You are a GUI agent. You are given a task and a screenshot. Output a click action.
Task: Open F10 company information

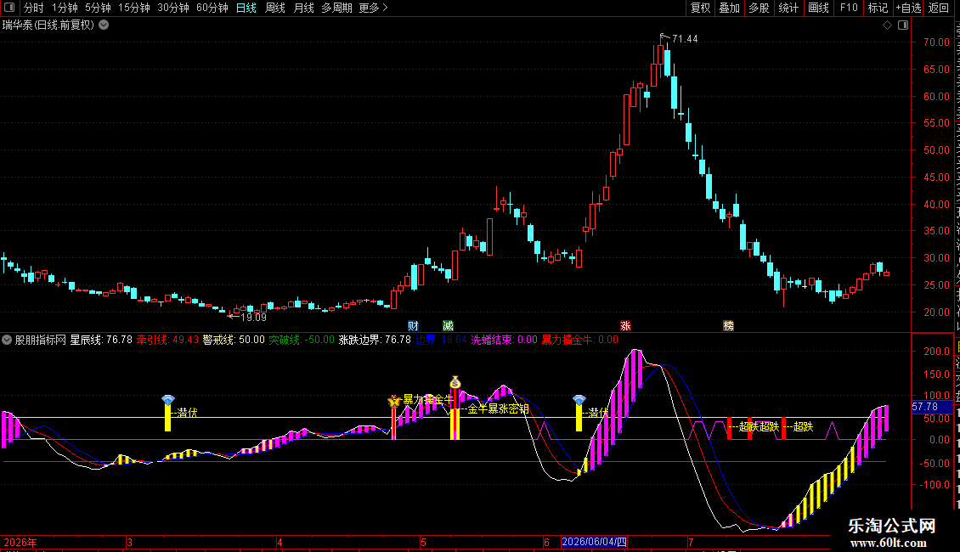(x=849, y=8)
